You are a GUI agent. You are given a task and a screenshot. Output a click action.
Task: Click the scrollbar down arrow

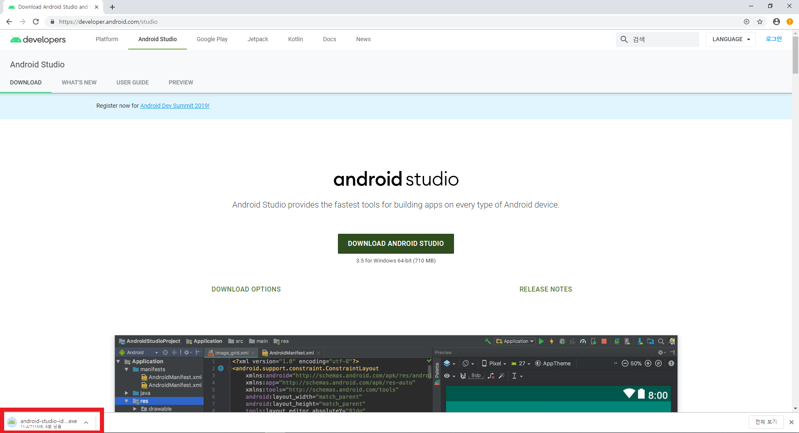[795, 408]
